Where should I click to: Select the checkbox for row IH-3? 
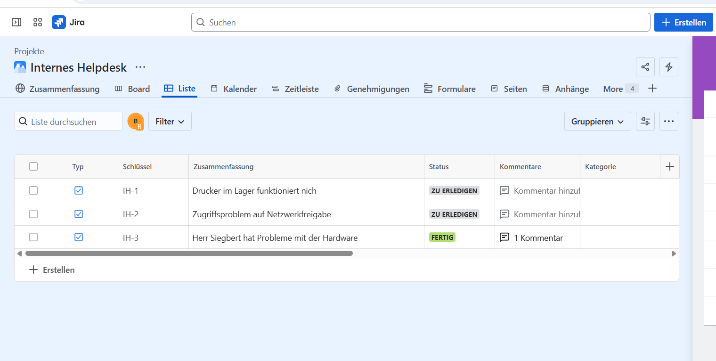tap(33, 238)
